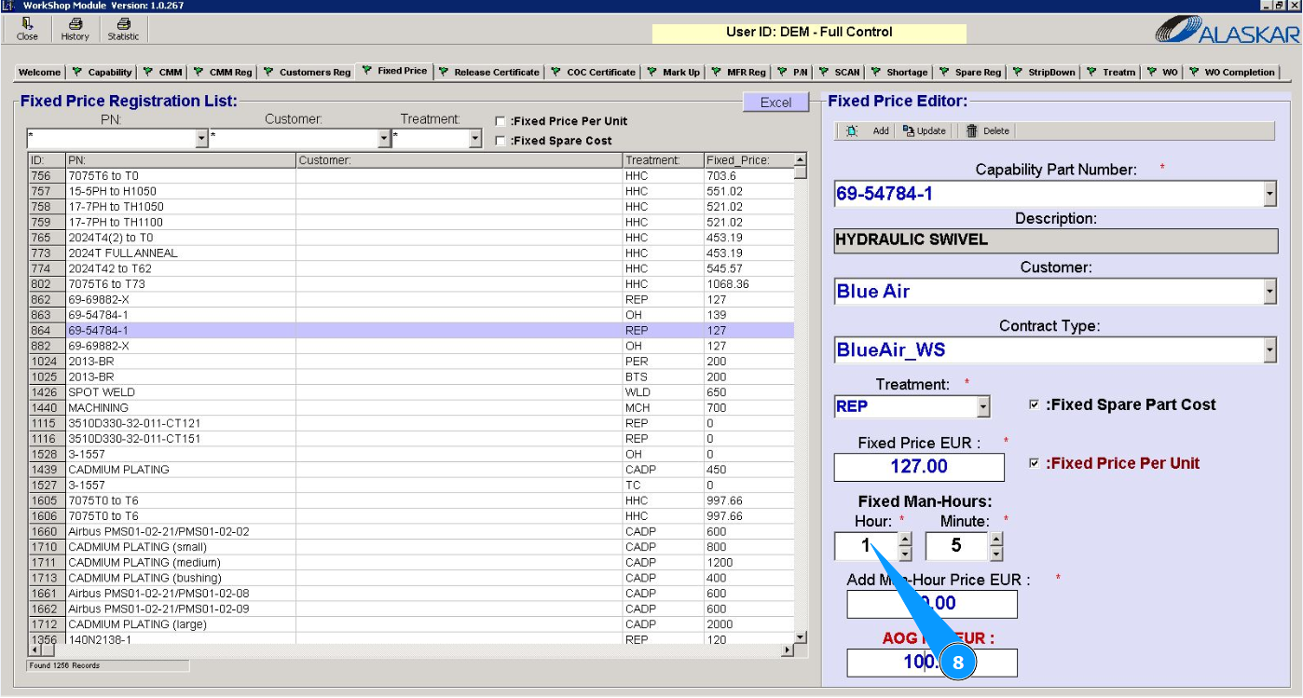Toggle Fixed Spare Part Cost checkbox
This screenshot has height=698, width=1303.
click(x=1034, y=405)
